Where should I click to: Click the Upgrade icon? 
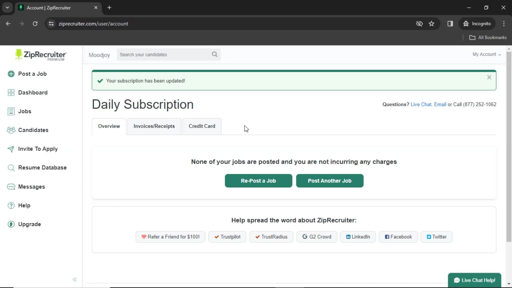tap(10, 224)
